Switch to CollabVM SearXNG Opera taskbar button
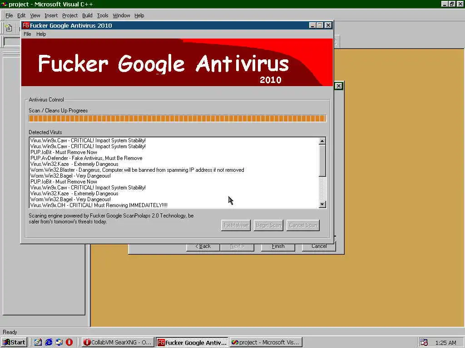Screen dimensions: 465x348 (118, 343)
